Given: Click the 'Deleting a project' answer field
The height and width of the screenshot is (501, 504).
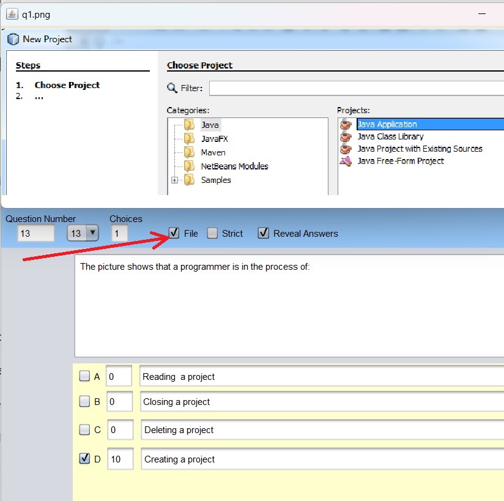Looking at the screenshot, I should (x=322, y=429).
